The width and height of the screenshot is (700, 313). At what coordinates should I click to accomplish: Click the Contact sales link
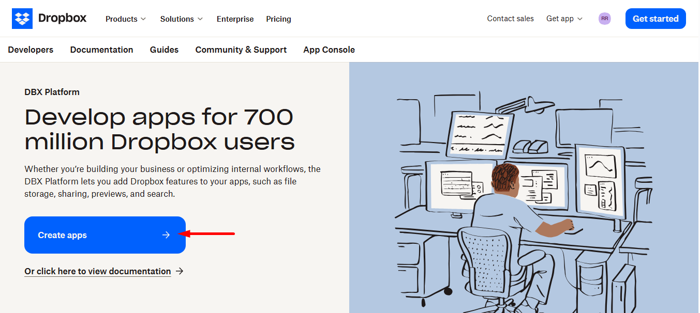pyautogui.click(x=510, y=19)
